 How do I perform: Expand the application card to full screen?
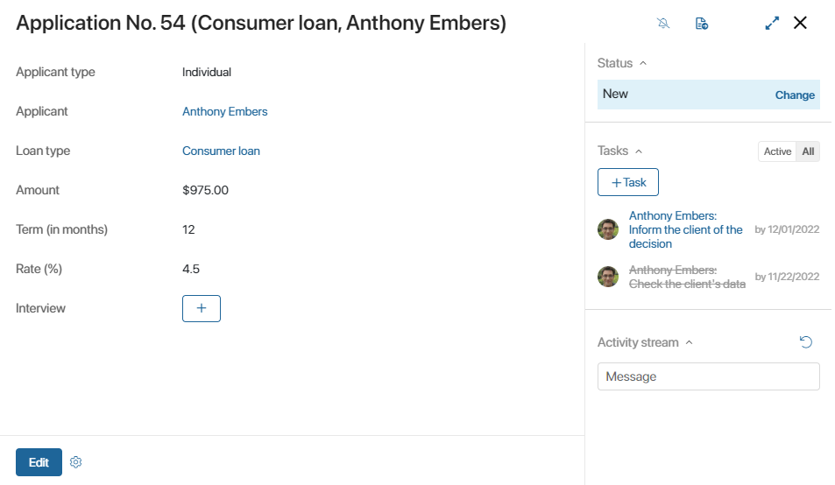point(772,23)
